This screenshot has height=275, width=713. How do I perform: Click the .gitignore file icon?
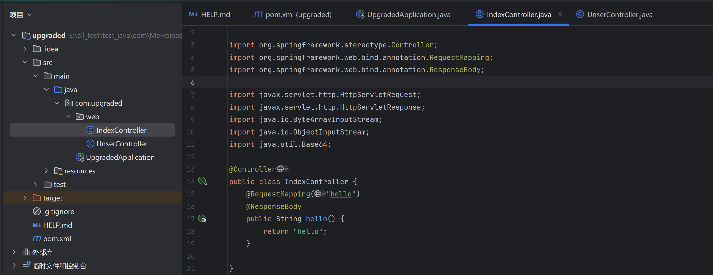click(x=37, y=211)
